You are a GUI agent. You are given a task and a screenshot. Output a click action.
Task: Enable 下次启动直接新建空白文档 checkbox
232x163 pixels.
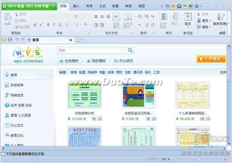[3, 154]
